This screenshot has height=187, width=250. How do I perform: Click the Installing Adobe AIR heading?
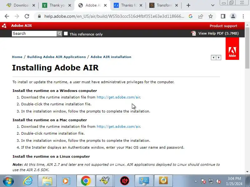55,68
